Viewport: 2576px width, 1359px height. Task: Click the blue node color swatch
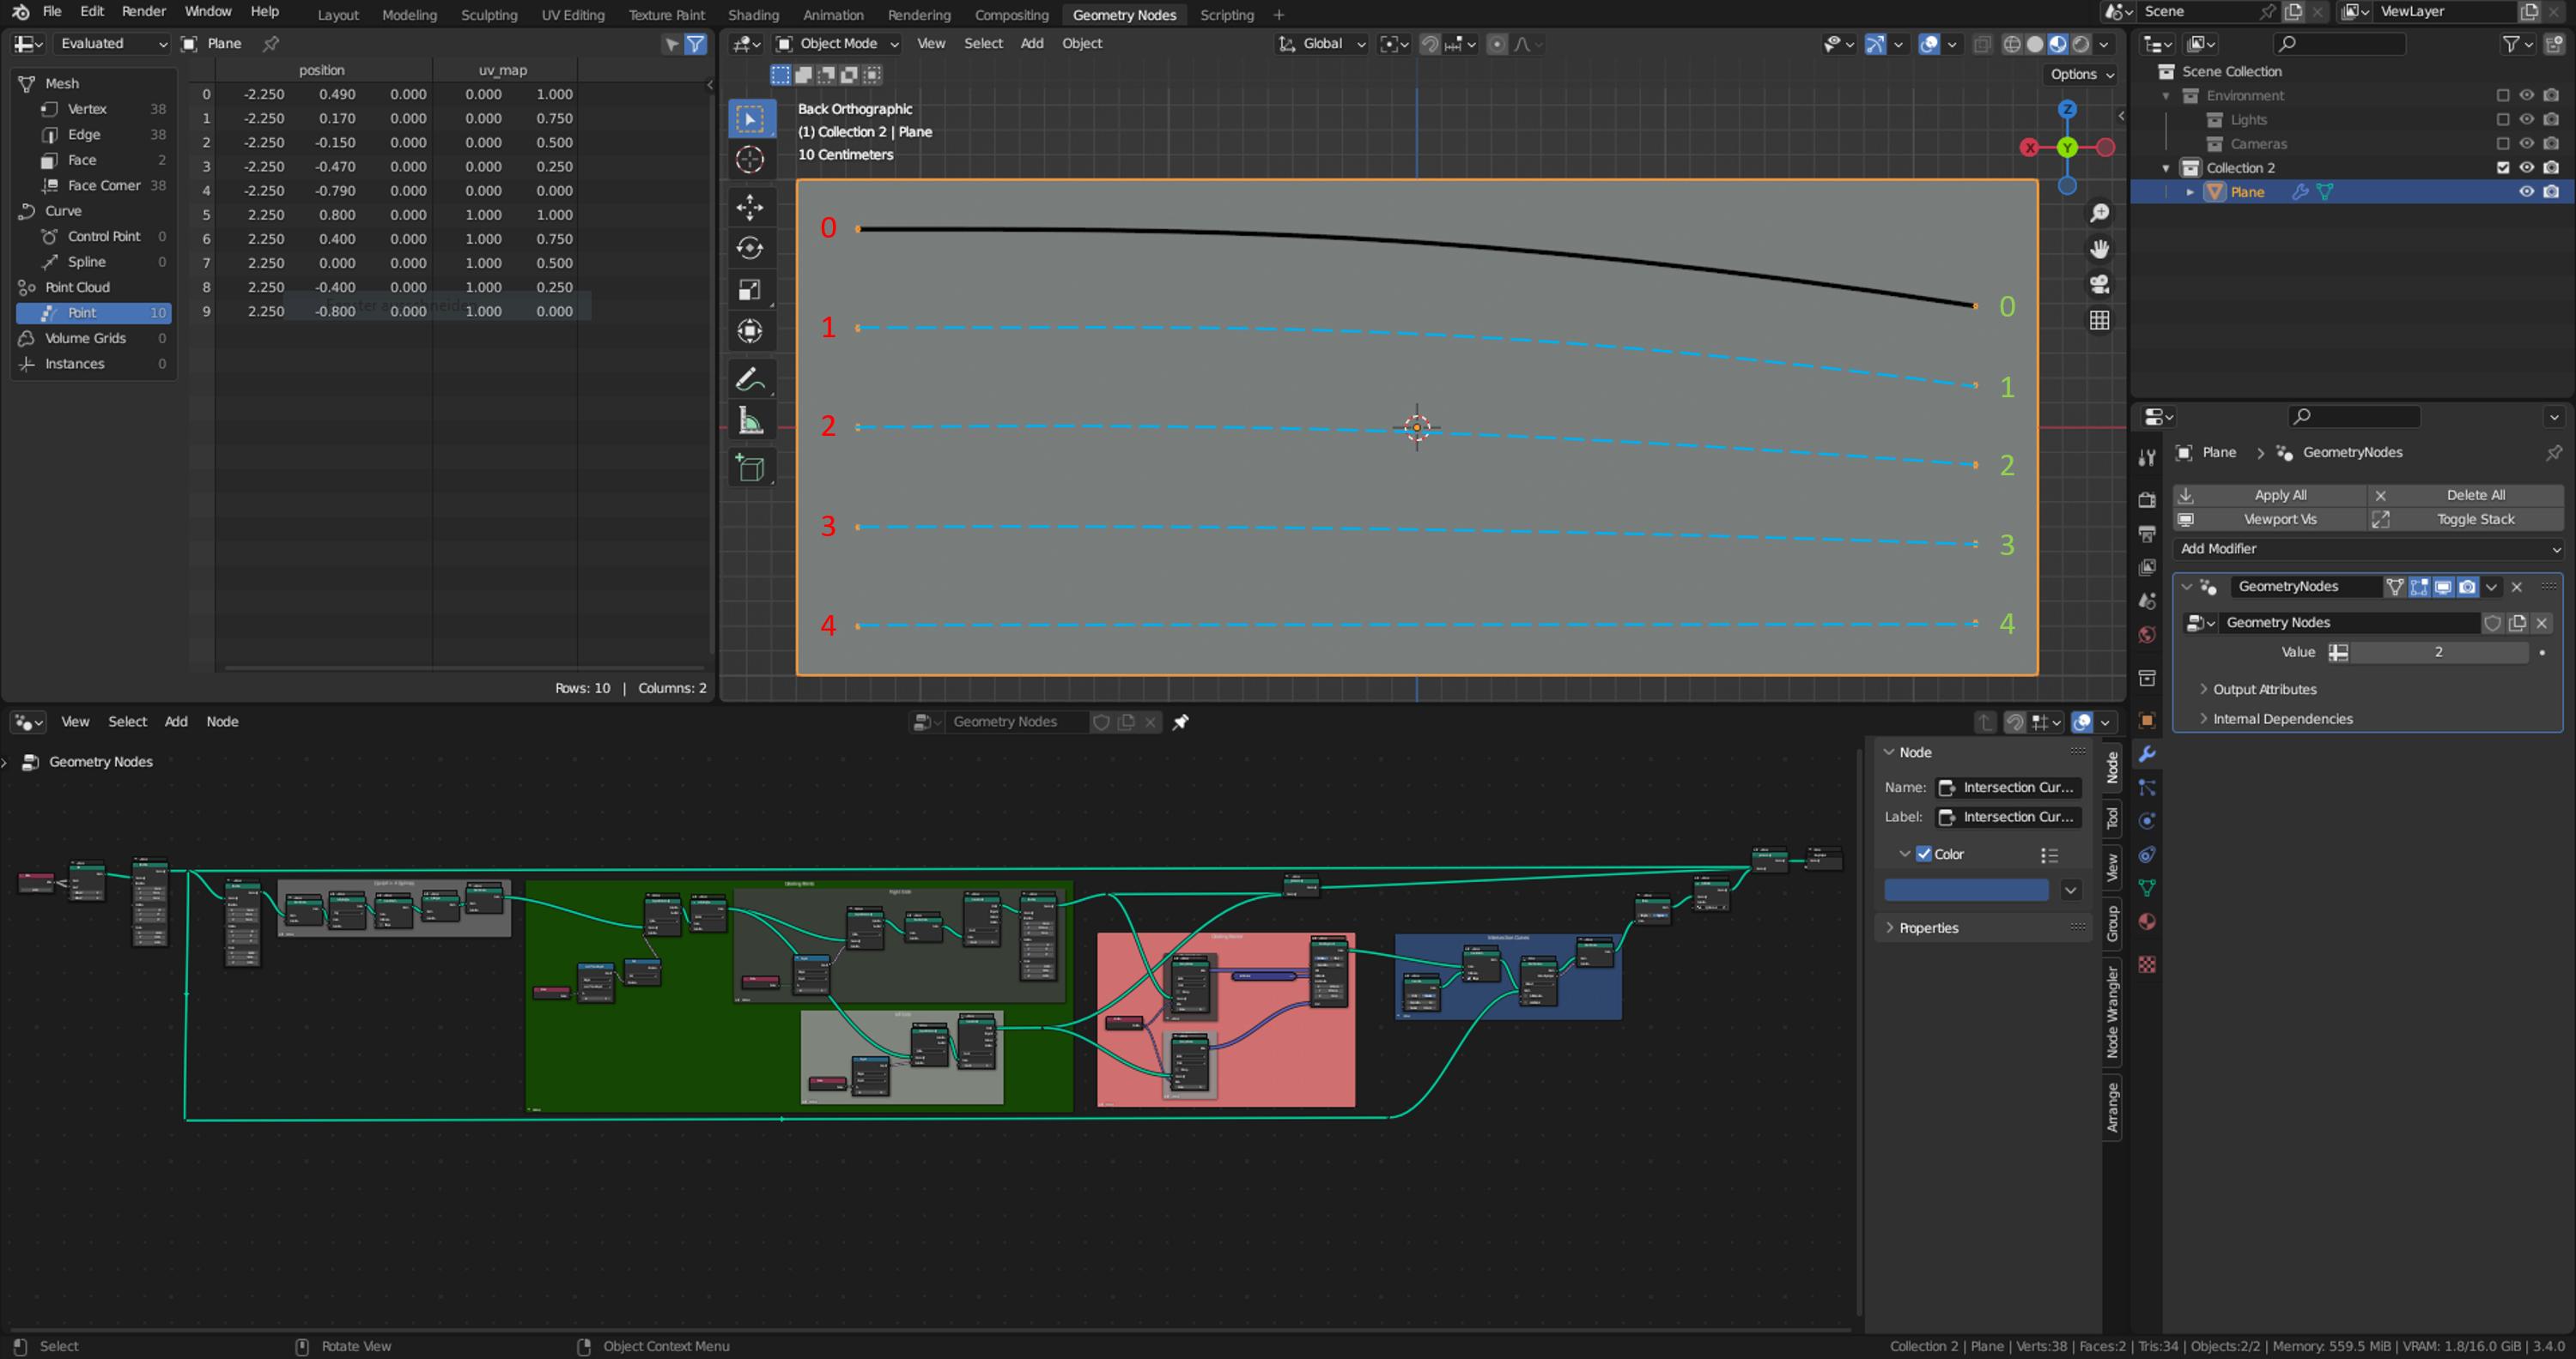(x=1965, y=891)
